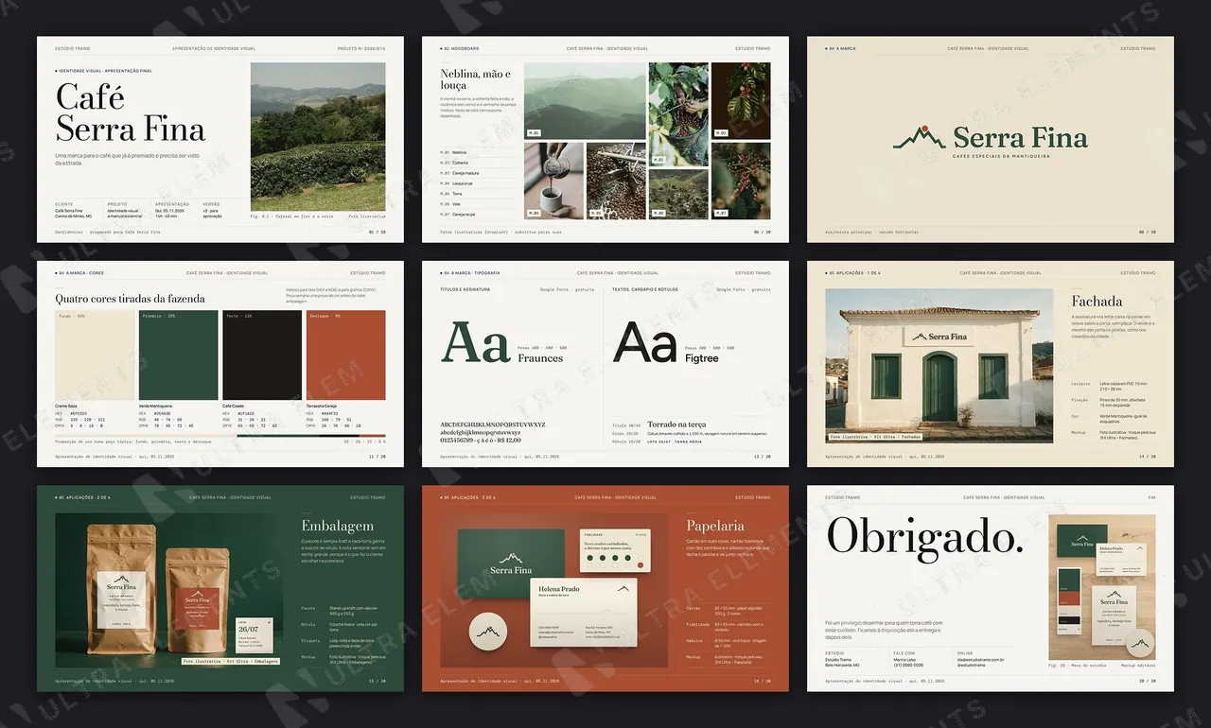Click the green Fraunces "Aa" specimen
1211x728 pixels.
pyautogui.click(x=476, y=342)
